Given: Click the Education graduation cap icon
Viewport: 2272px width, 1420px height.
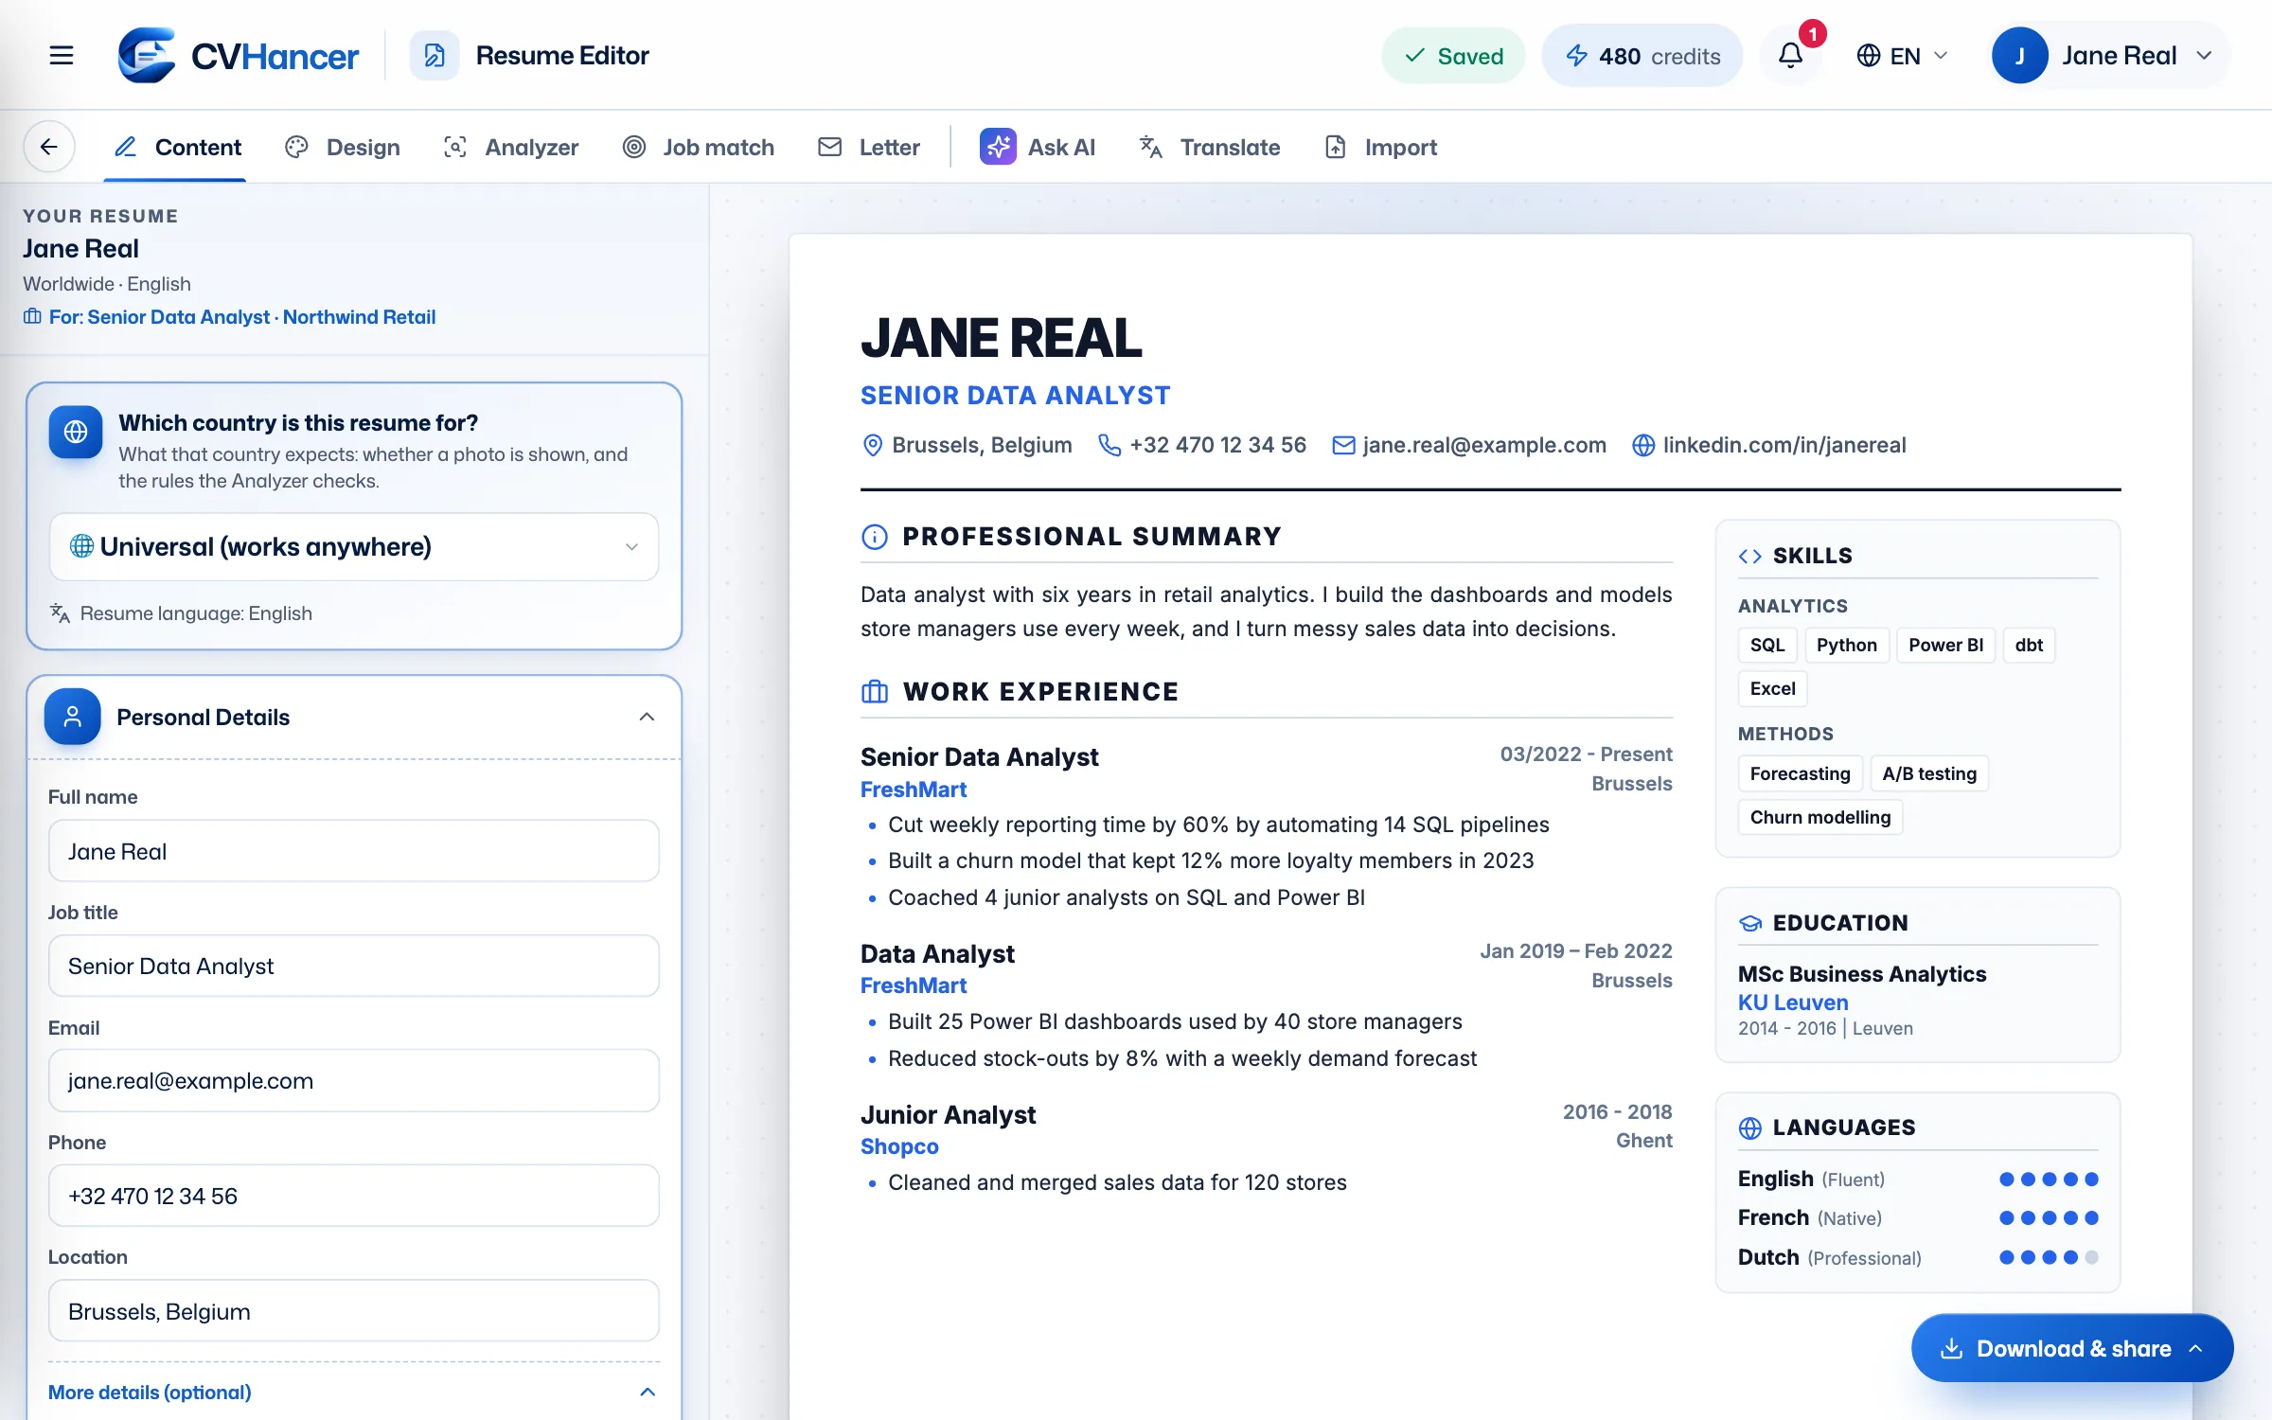Looking at the screenshot, I should (x=1750, y=923).
